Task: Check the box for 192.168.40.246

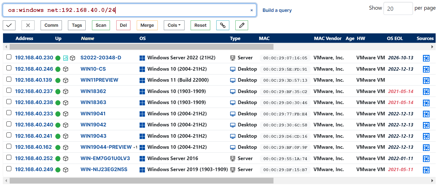Action: click(9, 68)
